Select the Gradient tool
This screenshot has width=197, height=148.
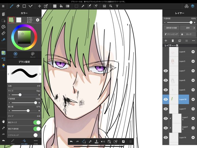pyautogui.click(x=68, y=6)
